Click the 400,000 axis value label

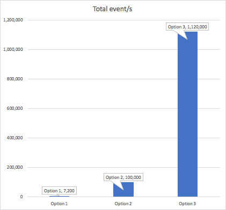tap(15, 138)
